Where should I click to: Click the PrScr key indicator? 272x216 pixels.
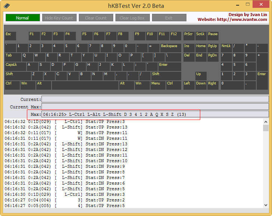188,36
